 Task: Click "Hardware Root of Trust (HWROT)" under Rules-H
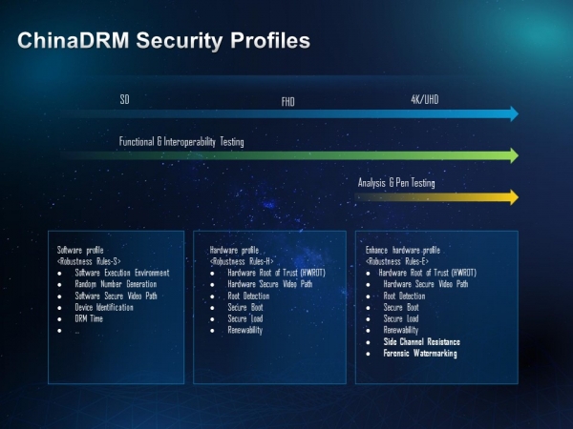pos(276,273)
